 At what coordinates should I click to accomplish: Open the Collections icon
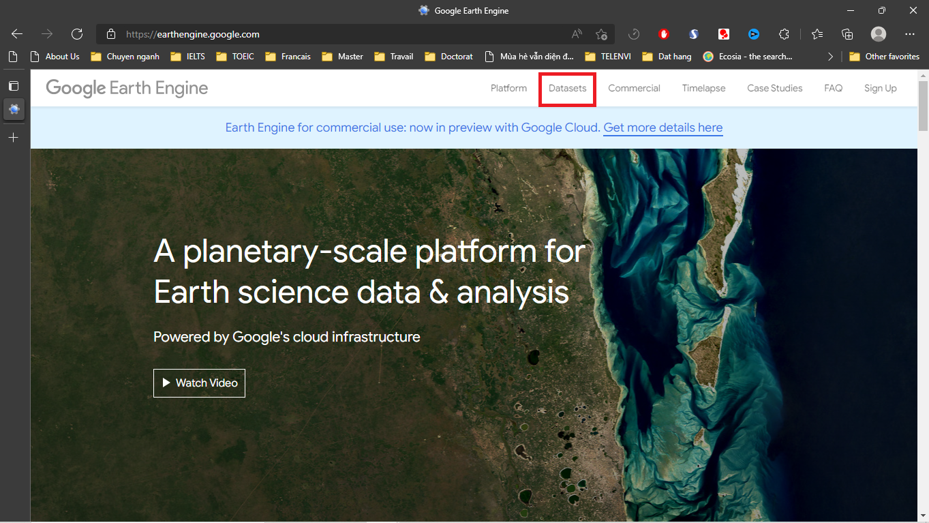[847, 34]
